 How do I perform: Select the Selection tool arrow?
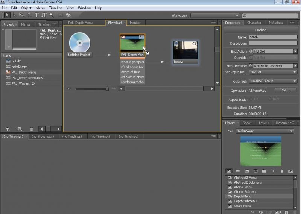[x=7, y=15]
